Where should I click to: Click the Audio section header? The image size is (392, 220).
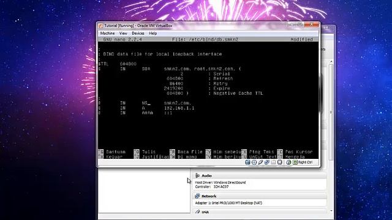point(260,175)
